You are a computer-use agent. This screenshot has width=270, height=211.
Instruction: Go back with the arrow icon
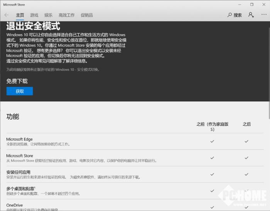coord(7,15)
